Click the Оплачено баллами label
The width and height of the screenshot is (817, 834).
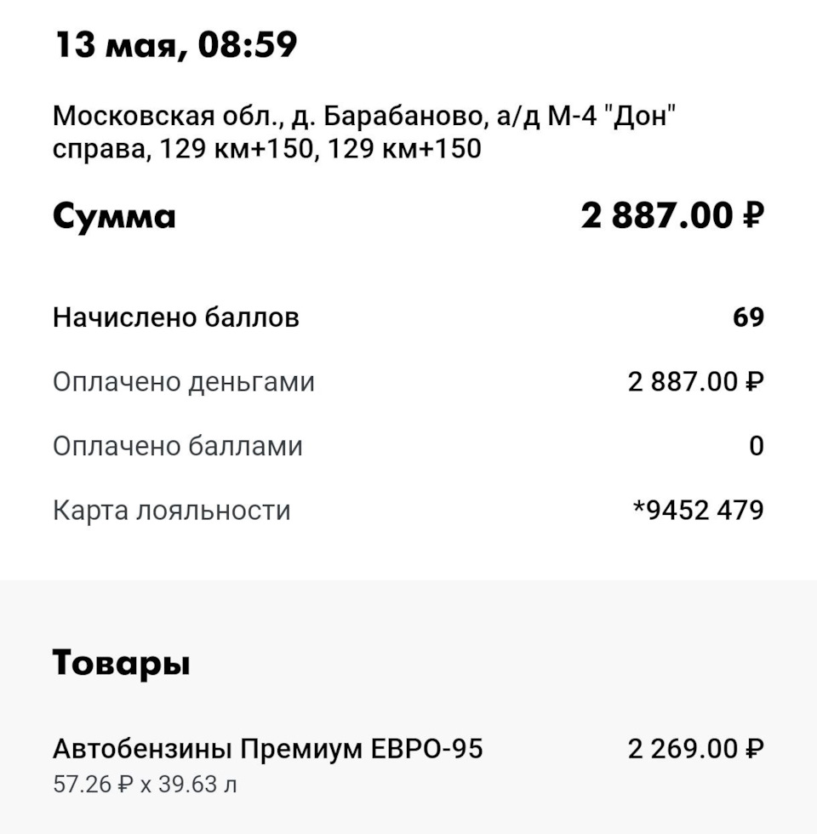tap(178, 446)
